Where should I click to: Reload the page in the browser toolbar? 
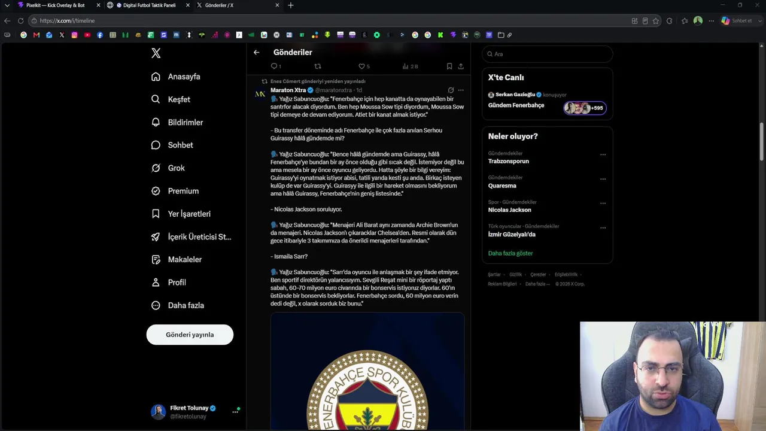(20, 20)
